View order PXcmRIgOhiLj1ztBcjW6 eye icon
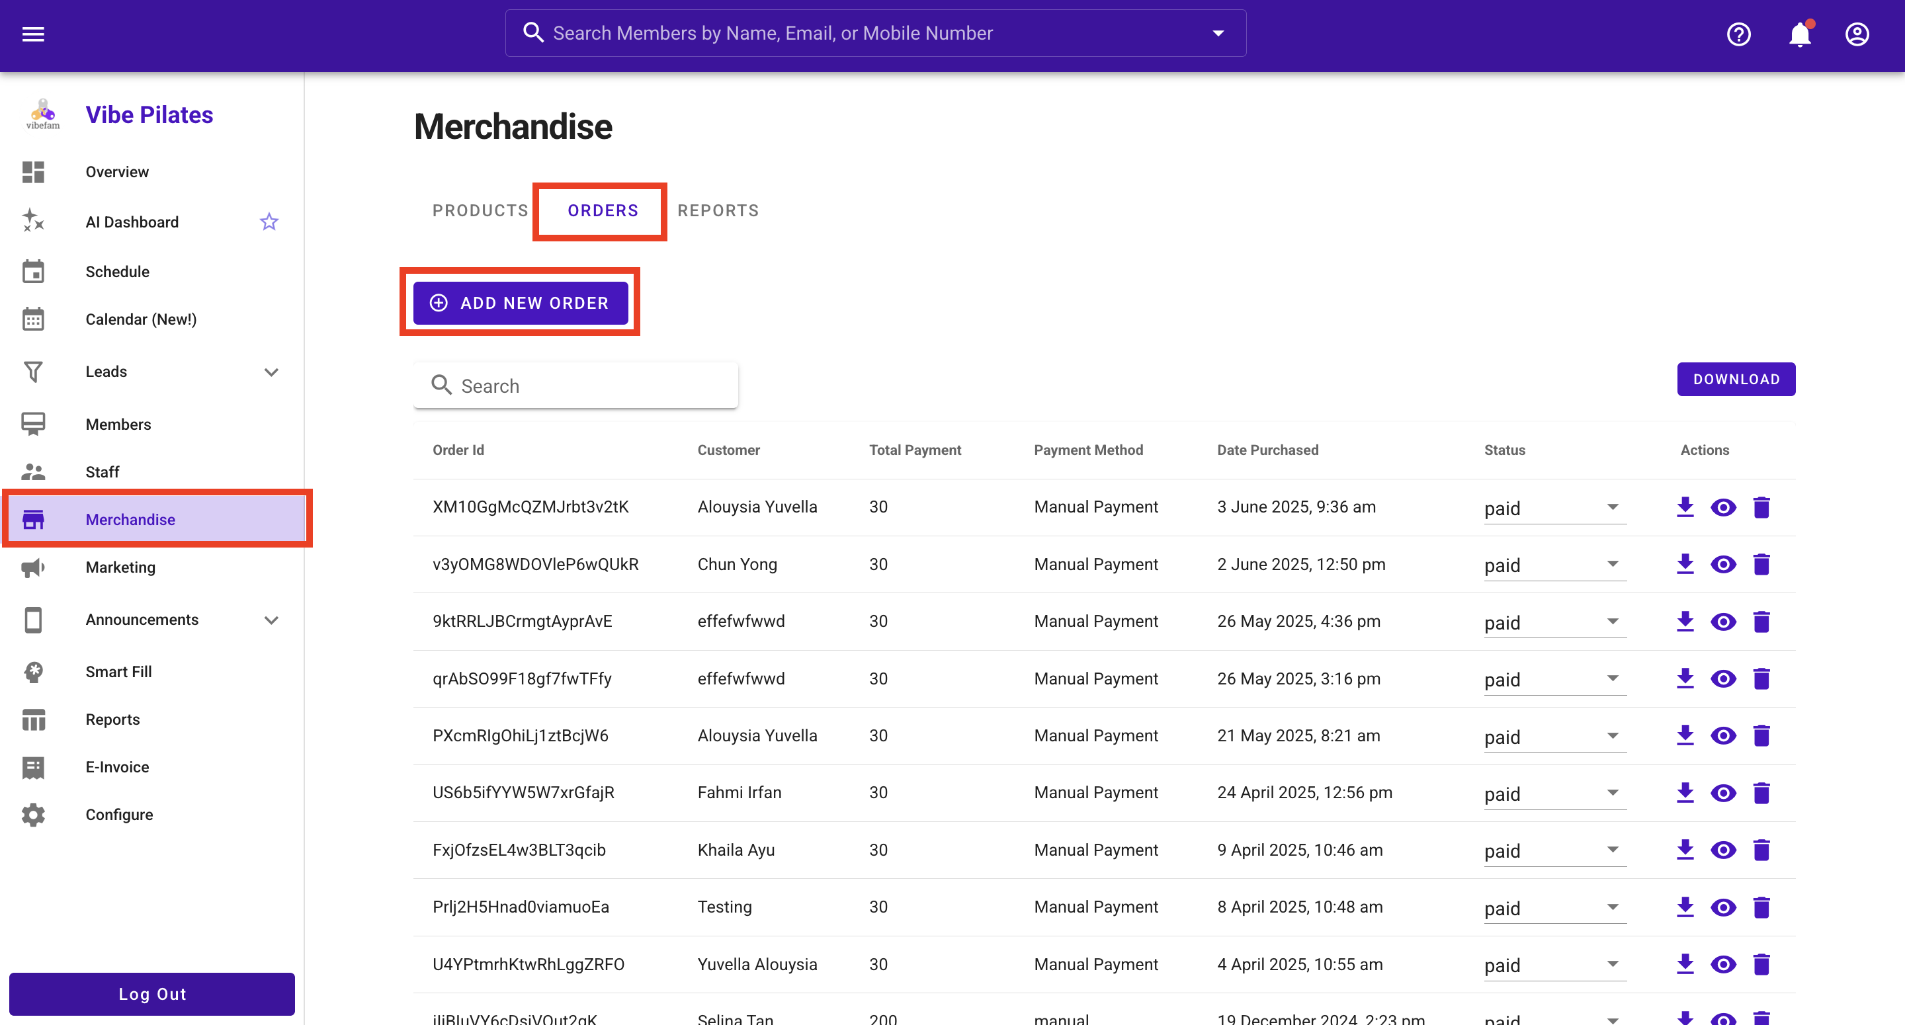Viewport: 1905px width, 1025px height. [1723, 736]
